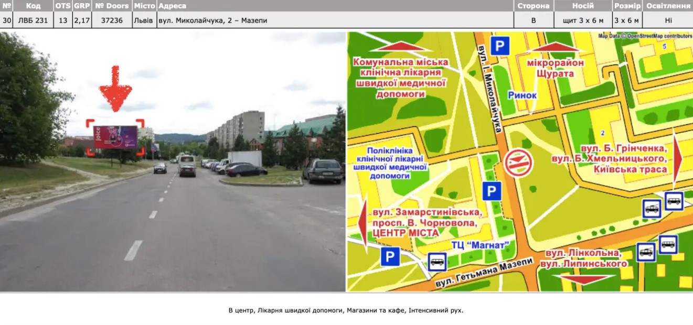The height and width of the screenshot is (325, 693).
Task: Click the OpenStreetMap contributors attribution
Action: pos(645,36)
